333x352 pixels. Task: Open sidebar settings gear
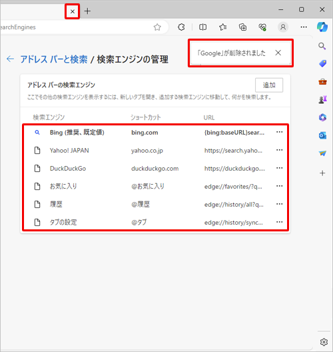click(x=324, y=342)
